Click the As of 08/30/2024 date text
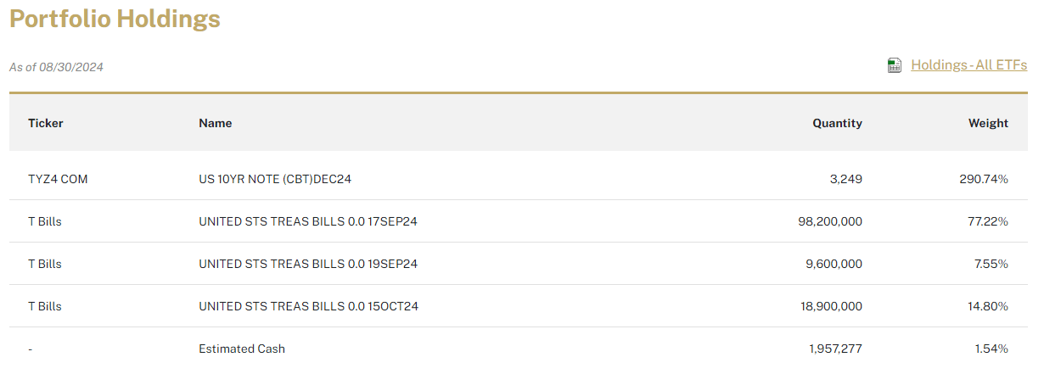Image resolution: width=1044 pixels, height=374 pixels. pyautogui.click(x=56, y=67)
